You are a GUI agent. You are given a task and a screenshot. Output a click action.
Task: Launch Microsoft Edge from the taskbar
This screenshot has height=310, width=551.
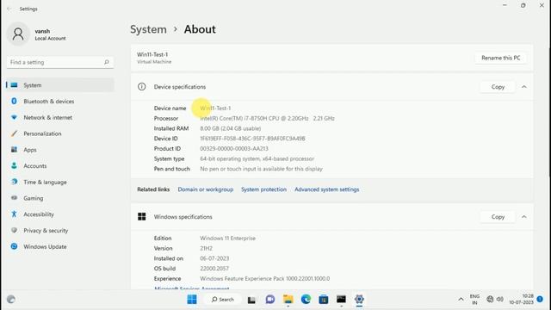306,300
